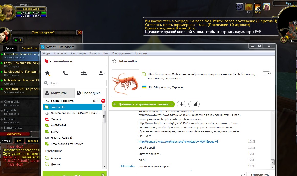Open the isengard-wow.com forum link
The image size is (297, 176).
click(178, 142)
